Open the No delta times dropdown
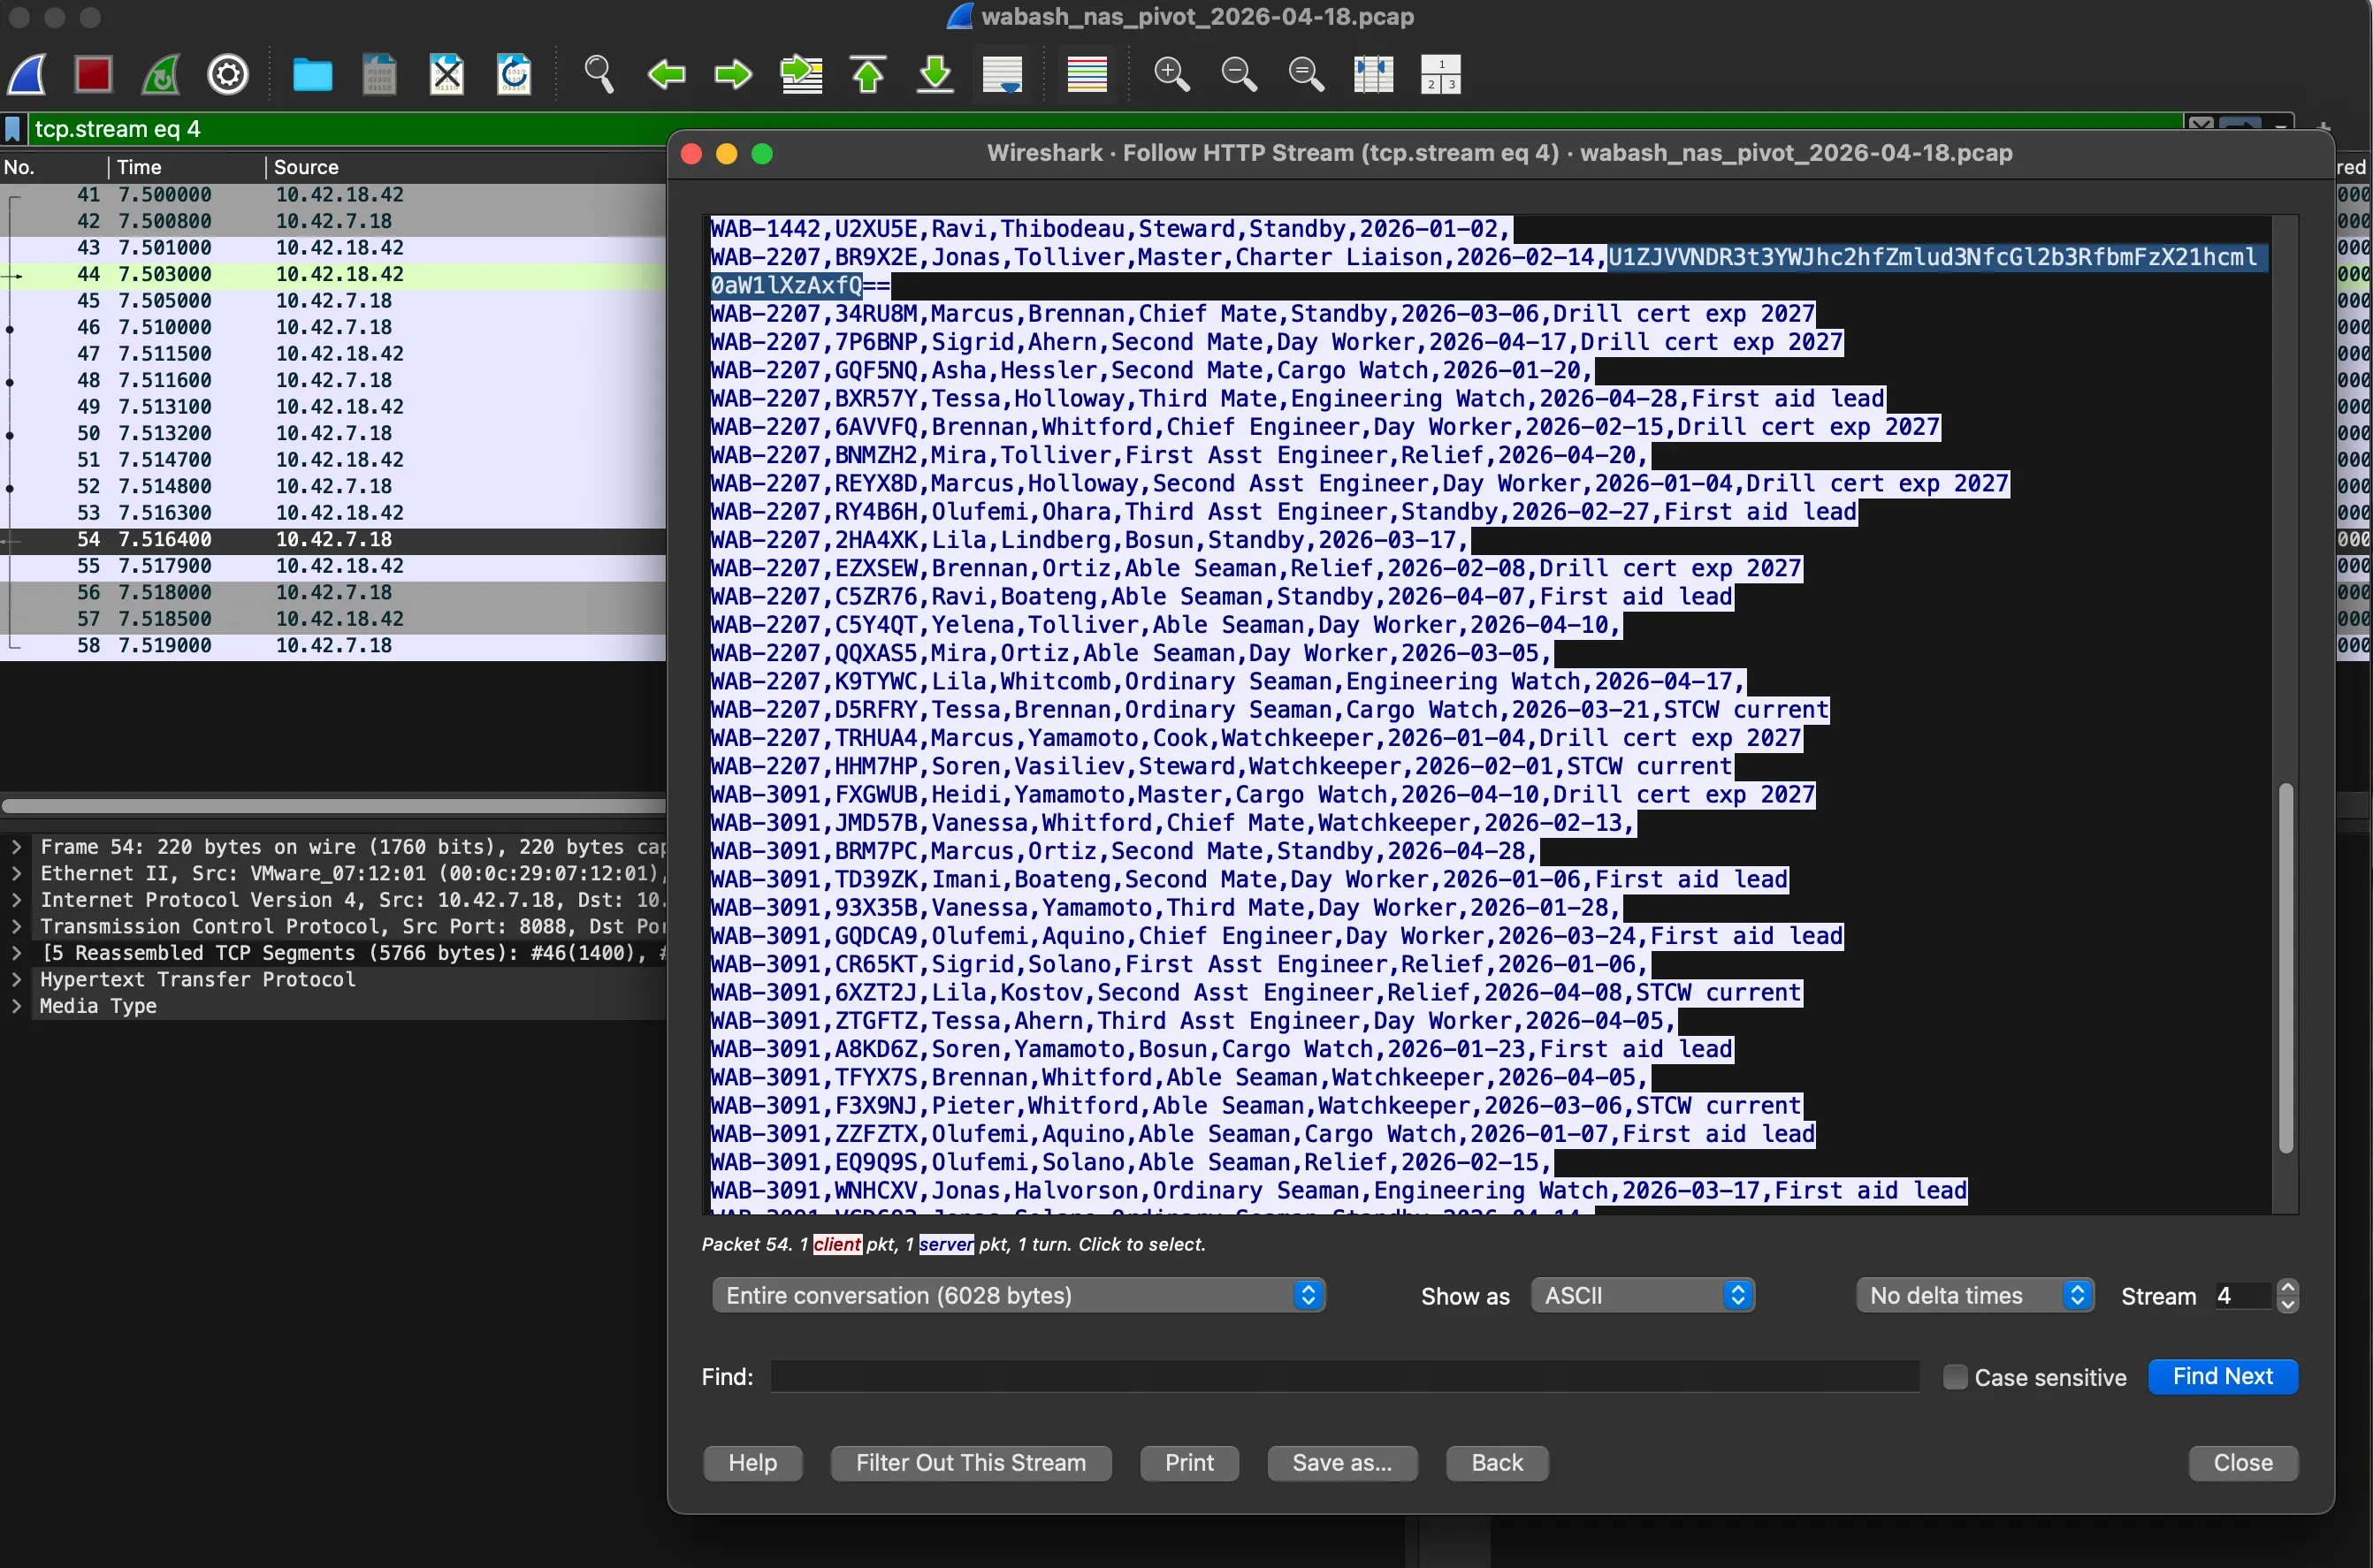2373x1568 pixels. [1975, 1295]
